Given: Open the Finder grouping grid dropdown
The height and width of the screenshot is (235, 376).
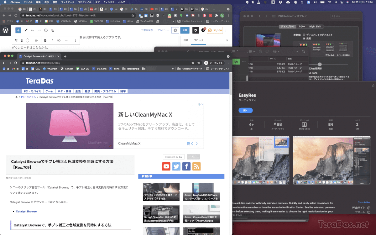Looking at the screenshot, I should [x=252, y=51].
